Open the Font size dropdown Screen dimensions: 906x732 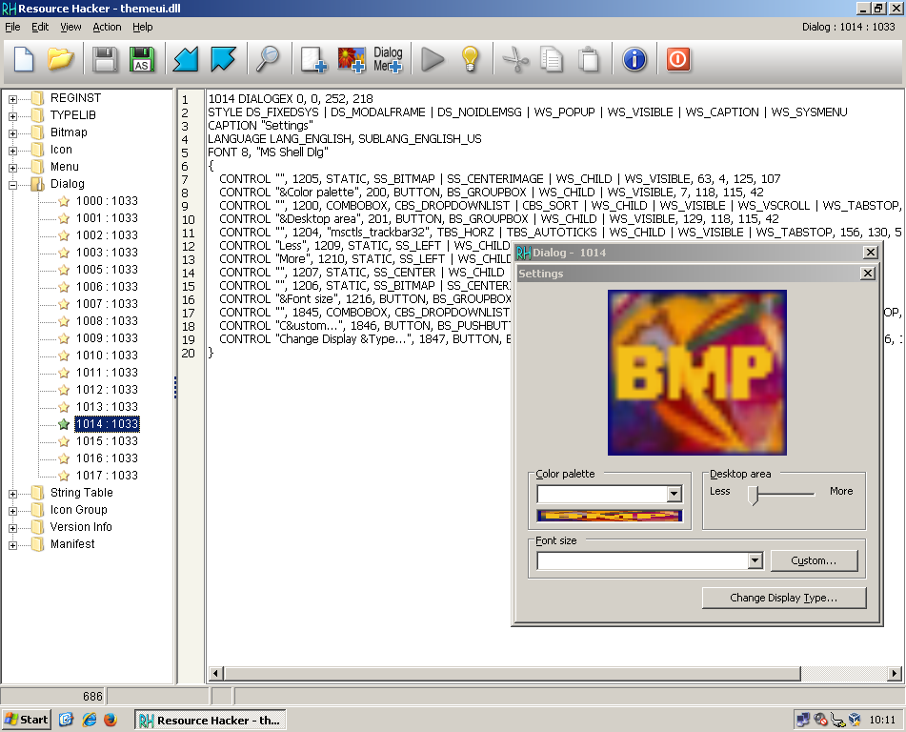755,560
